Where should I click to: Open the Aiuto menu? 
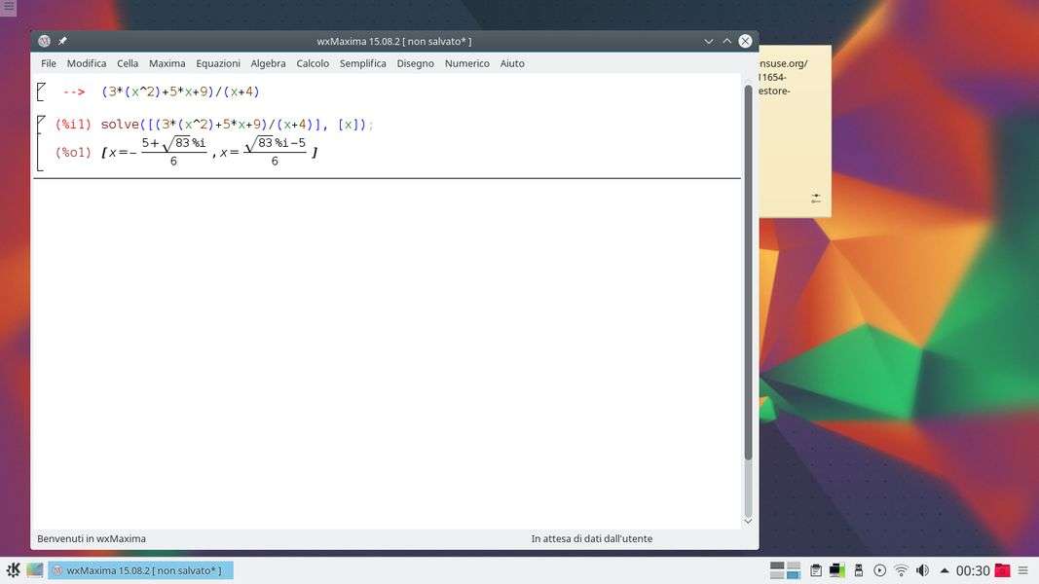(x=512, y=63)
